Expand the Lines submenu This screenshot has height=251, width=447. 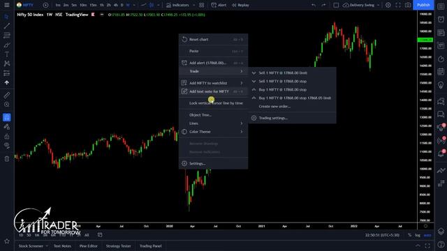pos(213,123)
